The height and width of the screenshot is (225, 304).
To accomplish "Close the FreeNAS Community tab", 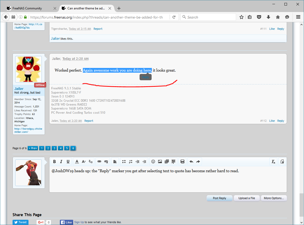I will [55, 8].
